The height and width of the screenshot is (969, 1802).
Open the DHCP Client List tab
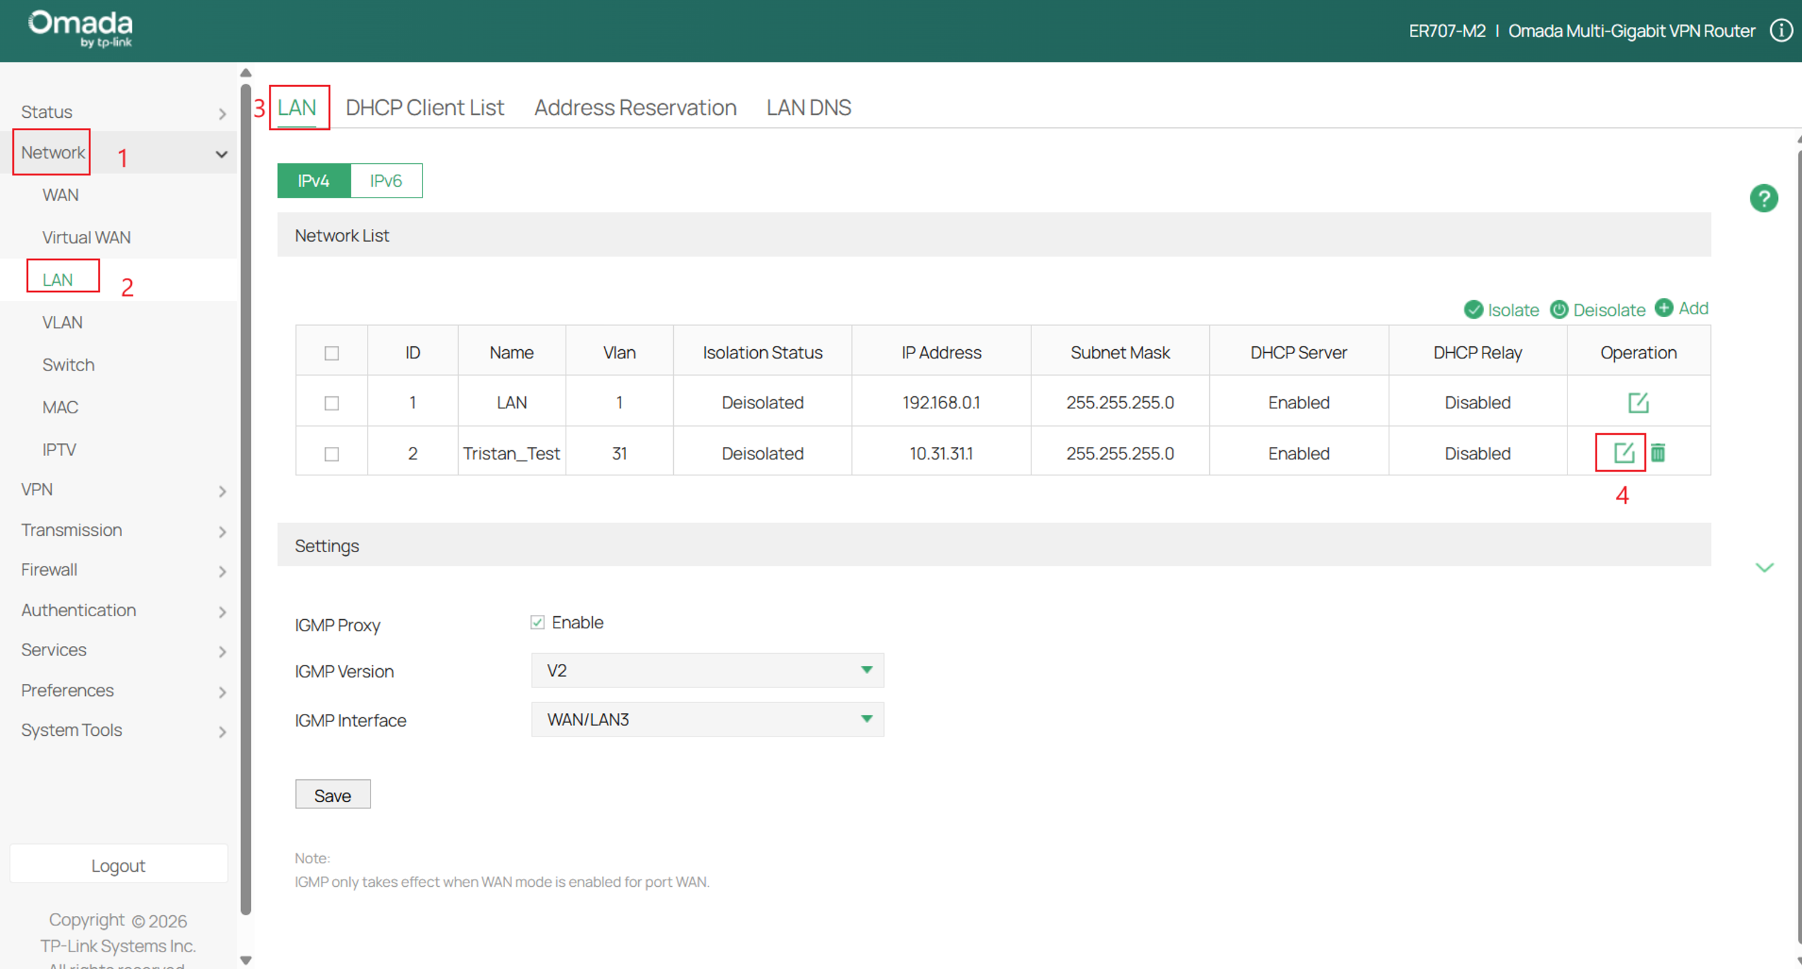pos(425,108)
